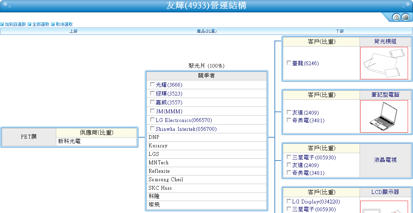Check the 光耀(3666) checkbox

(152, 85)
